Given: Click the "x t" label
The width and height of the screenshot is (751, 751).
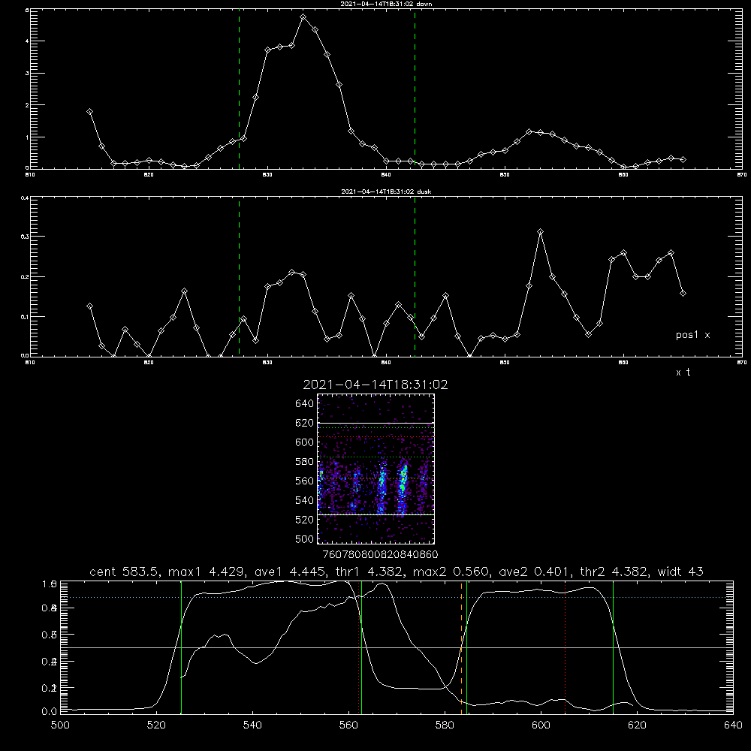Looking at the screenshot, I should tap(683, 372).
